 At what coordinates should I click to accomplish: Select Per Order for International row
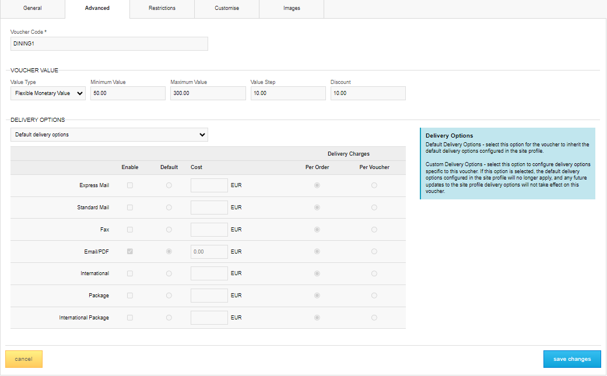pyautogui.click(x=317, y=273)
